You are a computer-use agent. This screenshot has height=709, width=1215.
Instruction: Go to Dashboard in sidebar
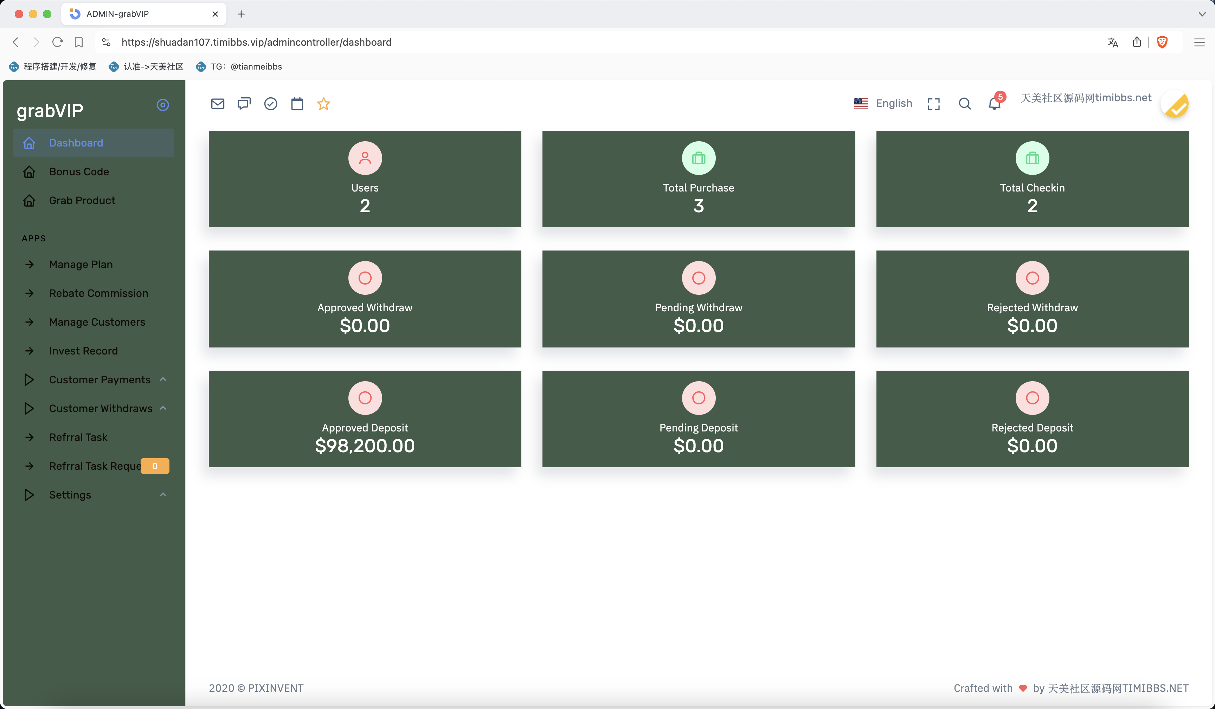pos(94,143)
